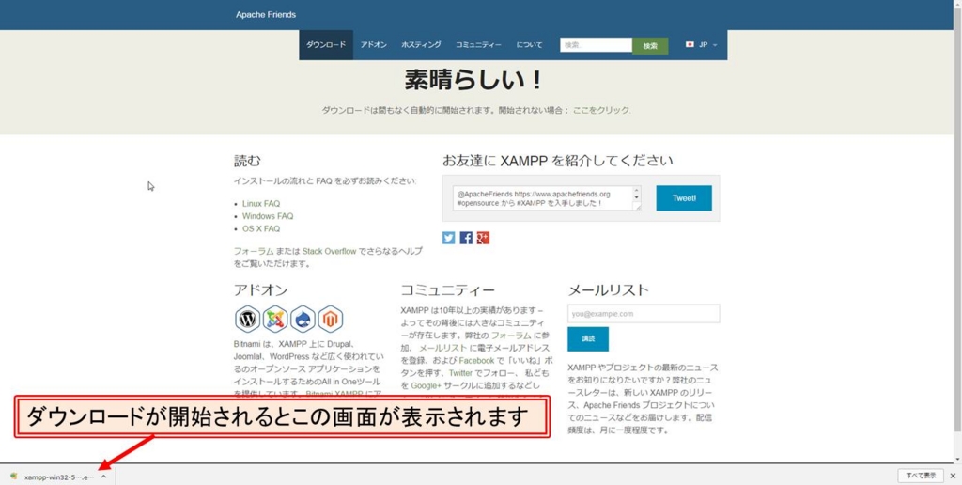Click the 素晴らしい！ heading
This screenshot has width=962, height=485.
[473, 80]
